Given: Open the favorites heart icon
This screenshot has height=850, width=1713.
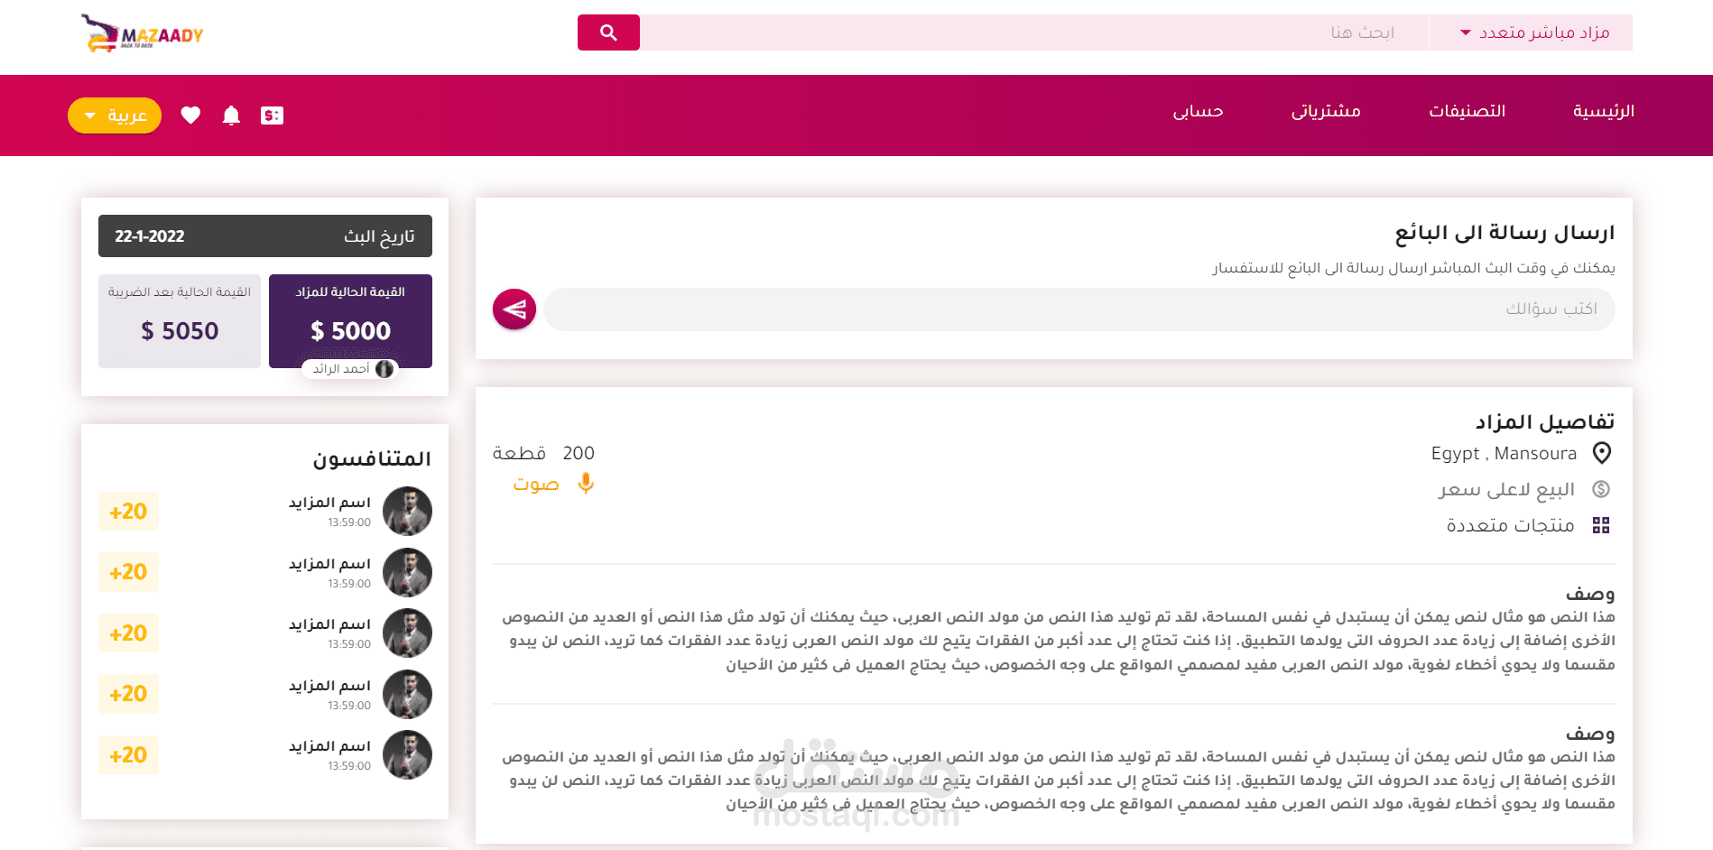Looking at the screenshot, I should tap(190, 115).
